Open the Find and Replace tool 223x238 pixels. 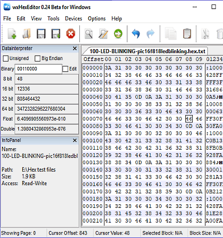104,34
